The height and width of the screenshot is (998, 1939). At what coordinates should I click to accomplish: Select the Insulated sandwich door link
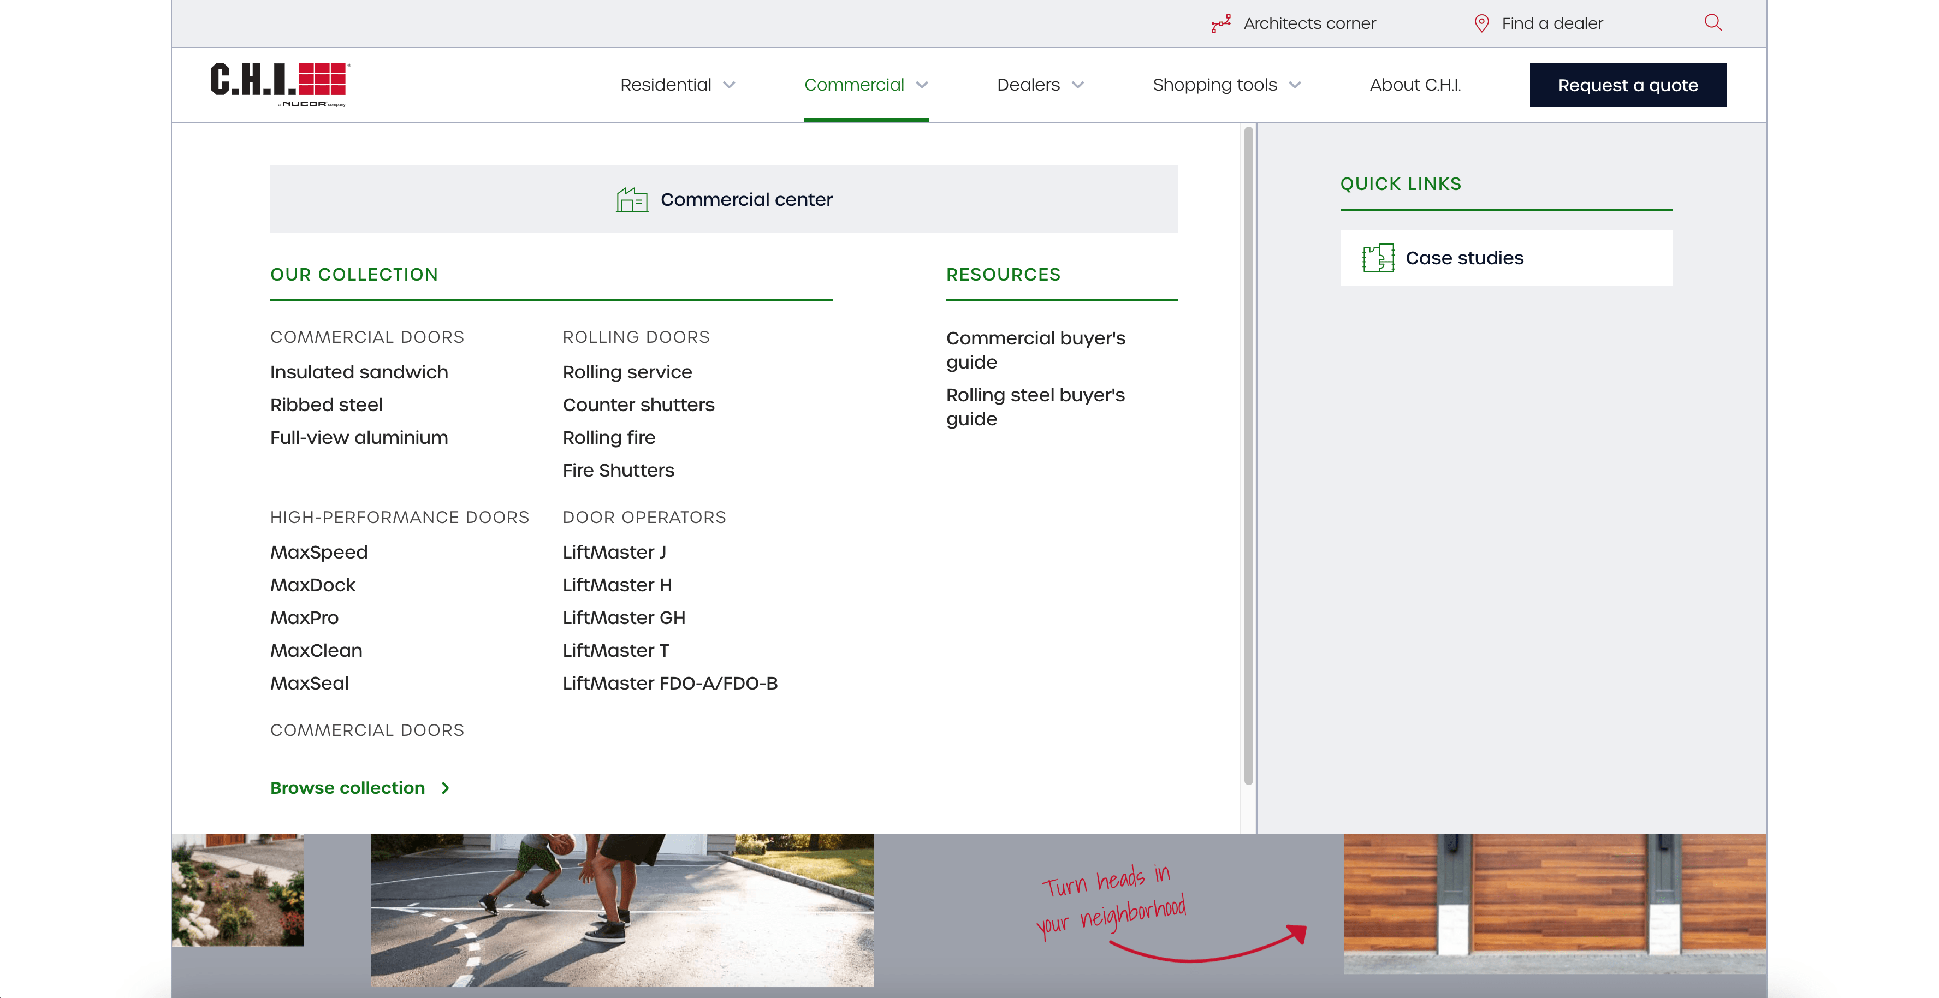click(359, 372)
